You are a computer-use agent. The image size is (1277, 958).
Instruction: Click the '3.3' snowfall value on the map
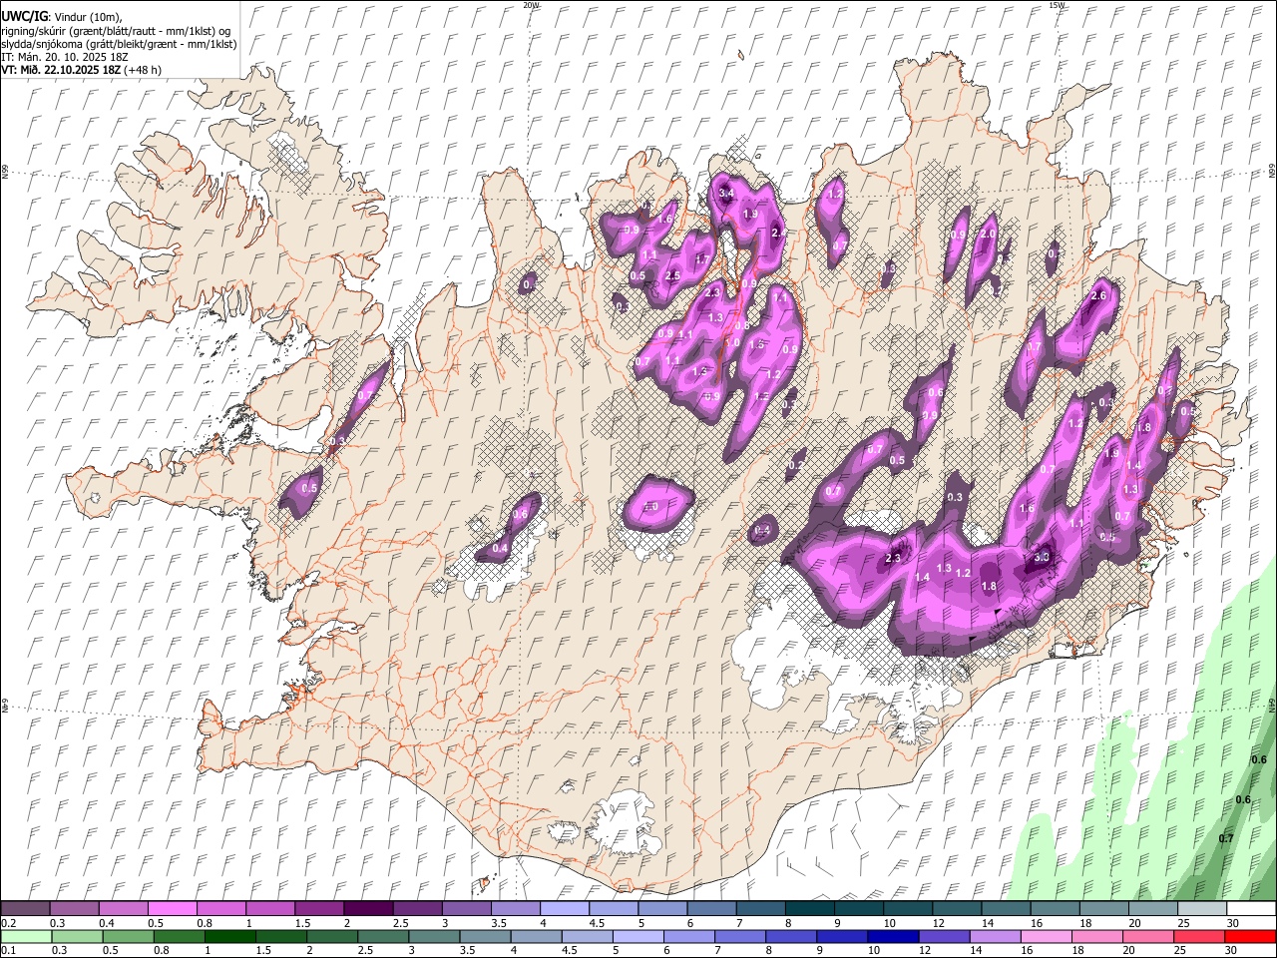1042,557
